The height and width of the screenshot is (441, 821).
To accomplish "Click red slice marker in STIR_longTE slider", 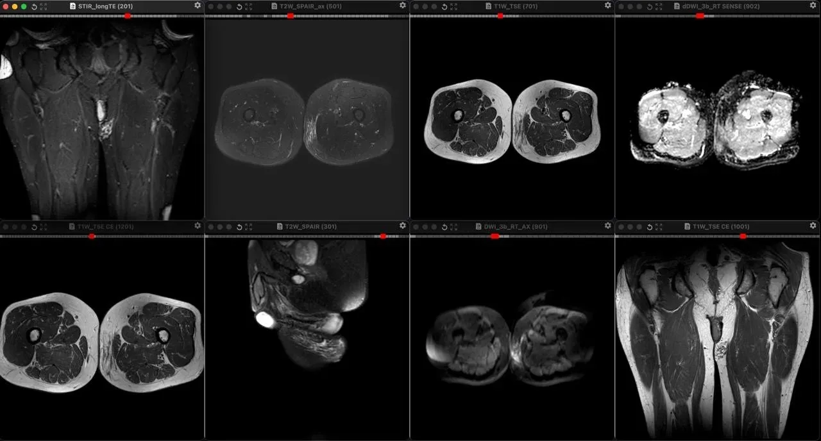I will [x=127, y=15].
